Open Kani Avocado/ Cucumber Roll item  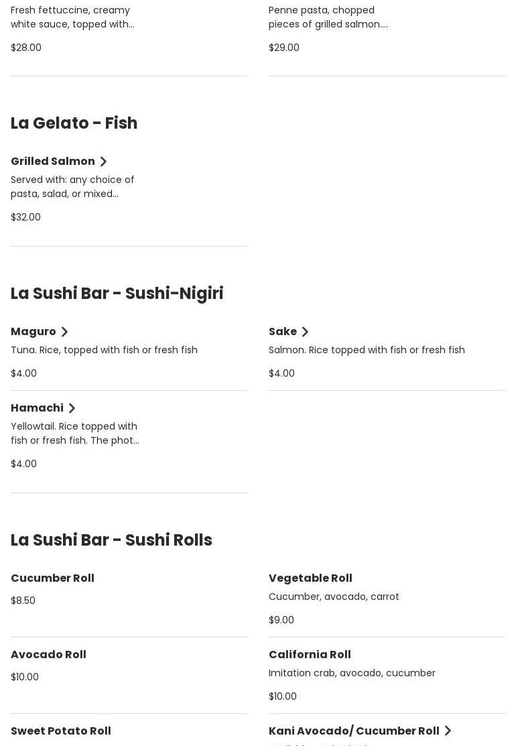pyautogui.click(x=354, y=731)
